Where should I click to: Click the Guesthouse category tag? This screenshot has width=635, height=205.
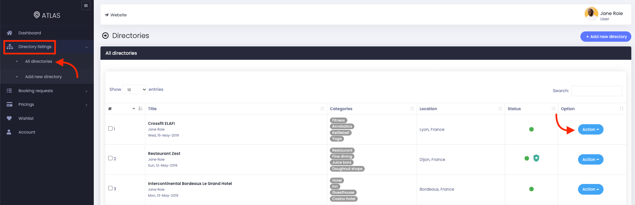pos(343,192)
